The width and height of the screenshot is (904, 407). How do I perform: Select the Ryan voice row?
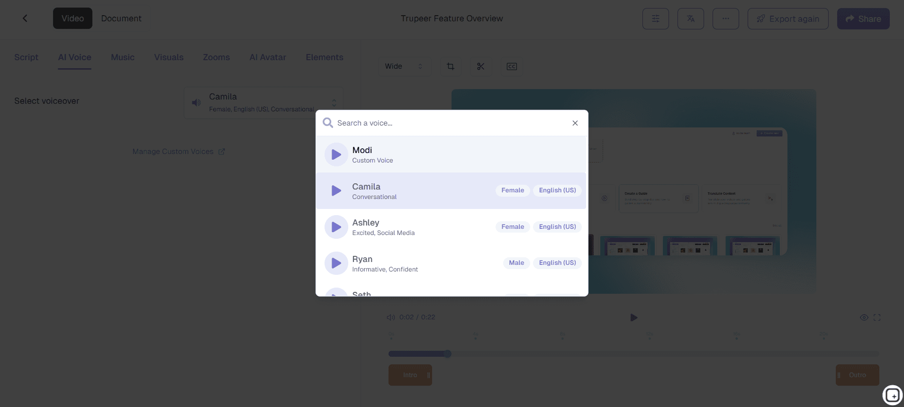451,263
